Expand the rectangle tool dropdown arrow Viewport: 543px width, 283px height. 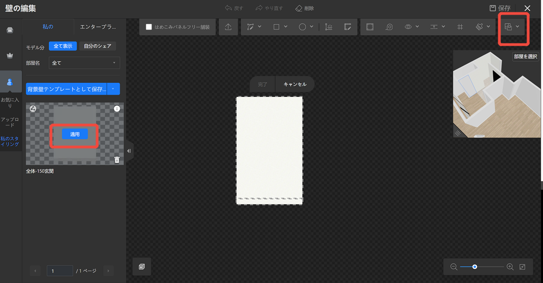tap(286, 27)
